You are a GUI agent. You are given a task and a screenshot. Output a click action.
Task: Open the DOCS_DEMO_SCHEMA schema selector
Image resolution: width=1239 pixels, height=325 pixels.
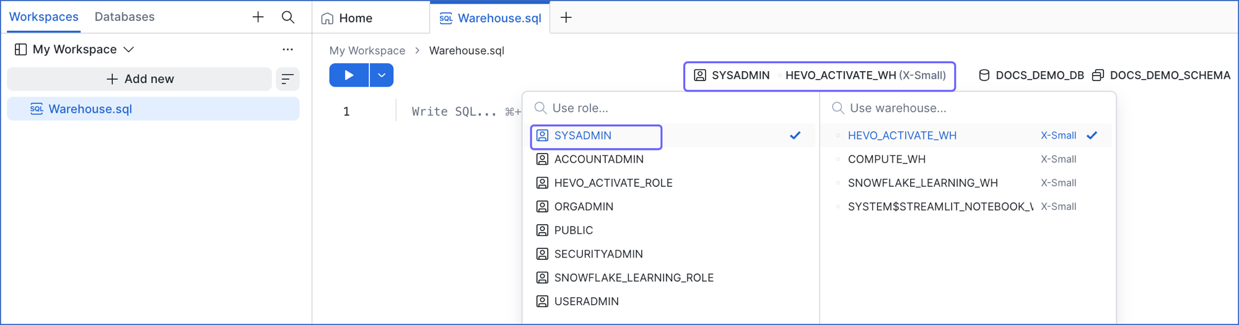1161,76
